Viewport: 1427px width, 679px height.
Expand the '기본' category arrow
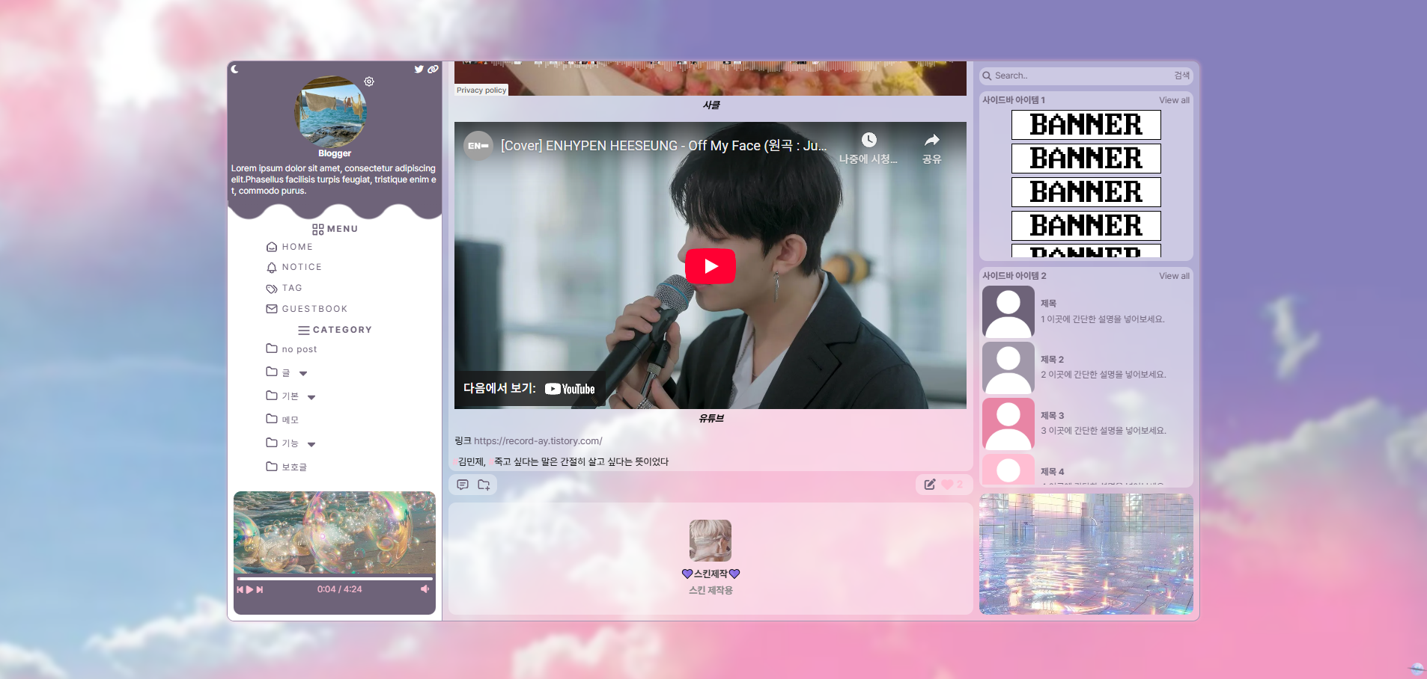311,397
